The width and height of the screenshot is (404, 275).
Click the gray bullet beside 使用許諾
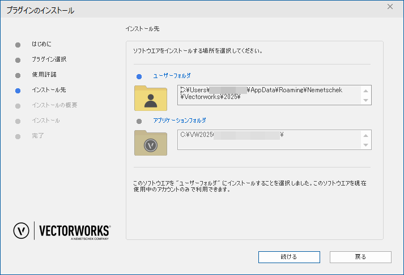(x=18, y=76)
